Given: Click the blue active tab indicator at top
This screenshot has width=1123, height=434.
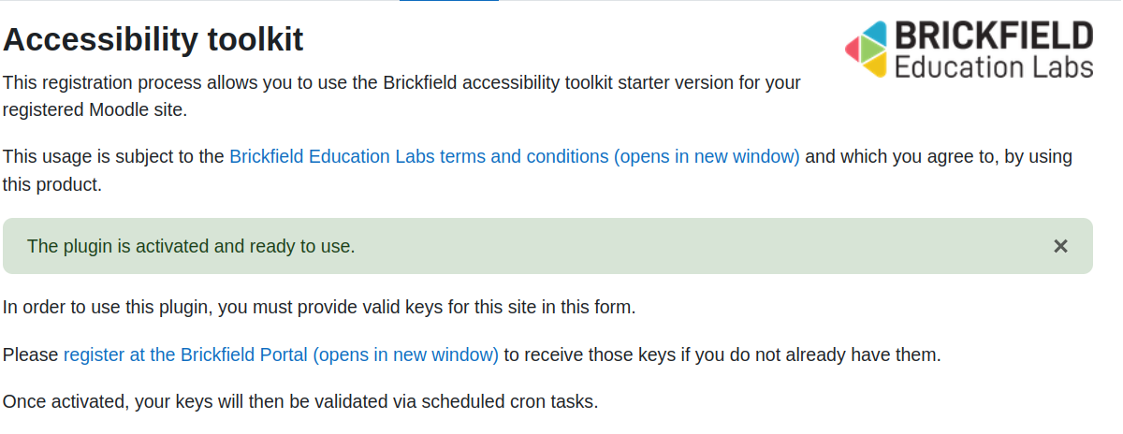Looking at the screenshot, I should point(449,1).
